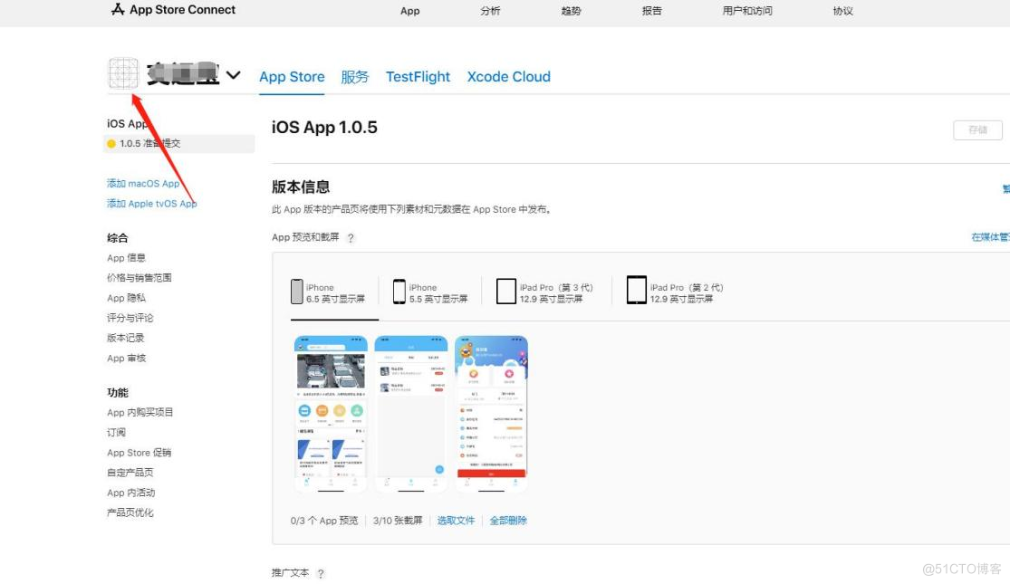Select the second screenshot with list view
Viewport: 1010px width, 584px height.
point(411,414)
